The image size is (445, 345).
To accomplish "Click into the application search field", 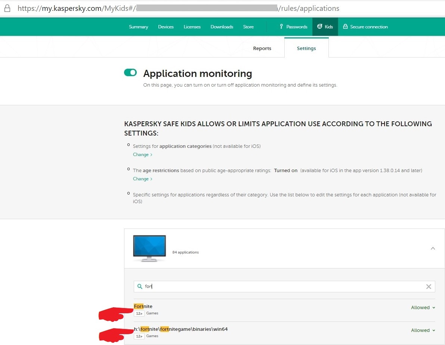I will click(x=284, y=286).
